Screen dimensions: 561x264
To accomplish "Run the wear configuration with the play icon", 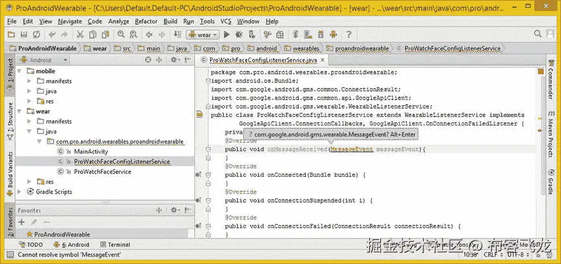I will pyautogui.click(x=226, y=34).
